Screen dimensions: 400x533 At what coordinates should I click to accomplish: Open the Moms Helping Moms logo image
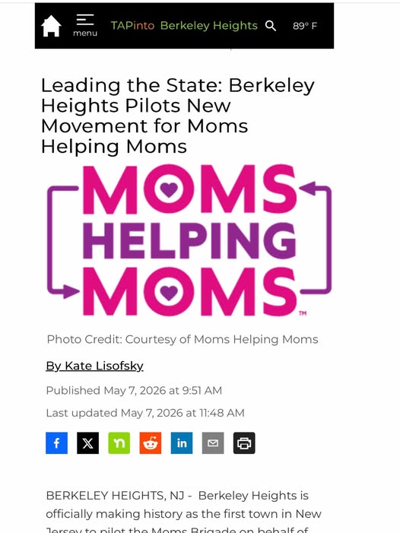[189, 240]
